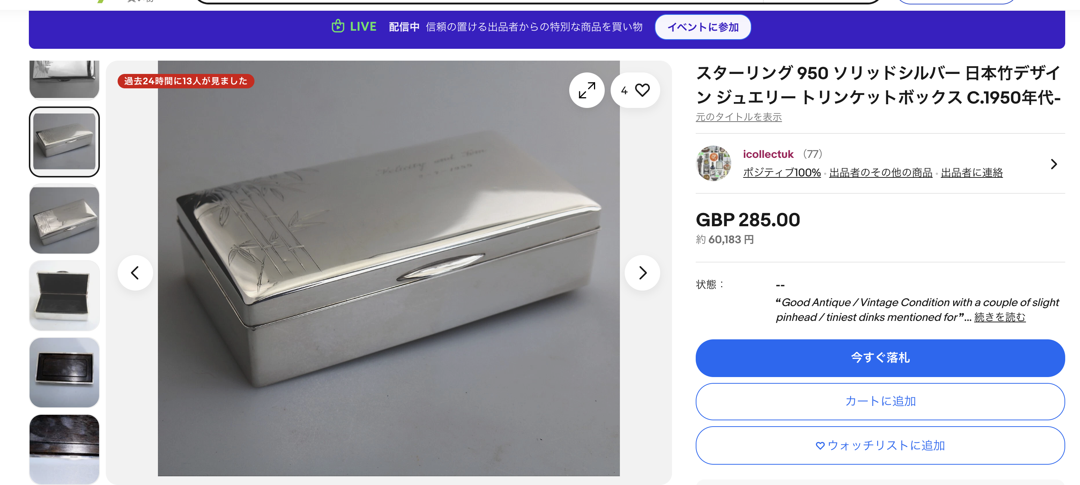Select the currently highlighted silver box thumbnail
The width and height of the screenshot is (1080, 485).
(64, 142)
